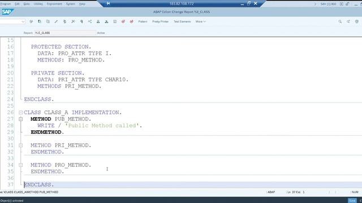
Task: Click the Object(s) activated status message
Action: click(x=12, y=201)
